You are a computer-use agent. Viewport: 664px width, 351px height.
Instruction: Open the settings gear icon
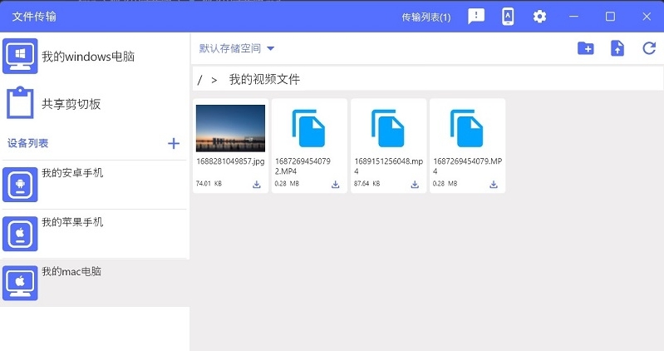click(x=540, y=17)
